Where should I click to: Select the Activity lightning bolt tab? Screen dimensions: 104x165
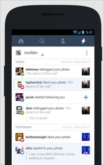pyautogui.click(x=83, y=41)
